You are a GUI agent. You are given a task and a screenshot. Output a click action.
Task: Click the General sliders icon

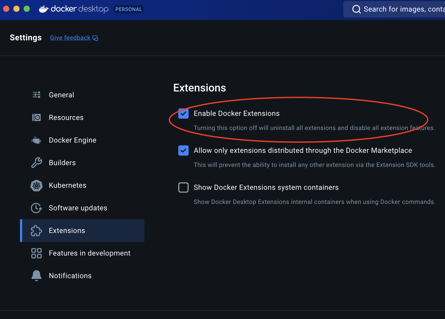36,95
